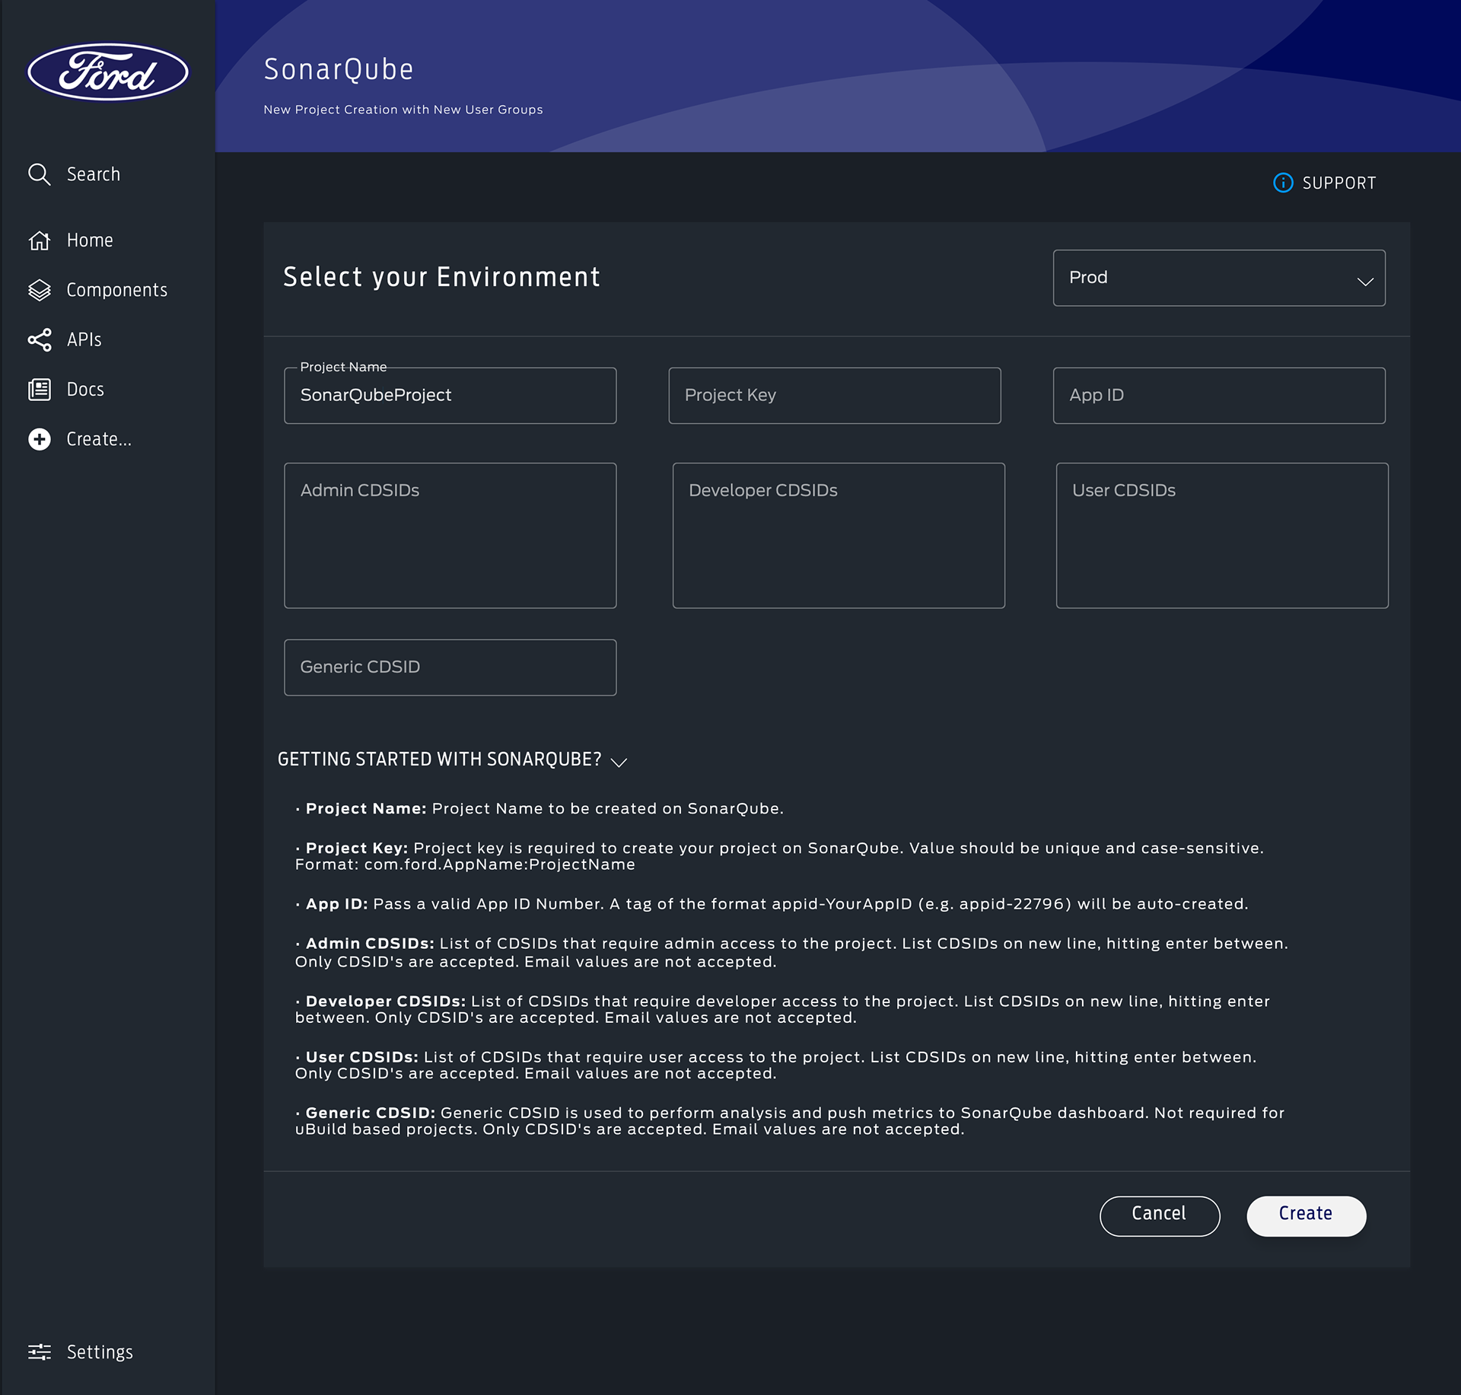Click 'New Project Creation with New User Groups' subtitle
Viewport: 1461px width, 1395px height.
point(403,110)
